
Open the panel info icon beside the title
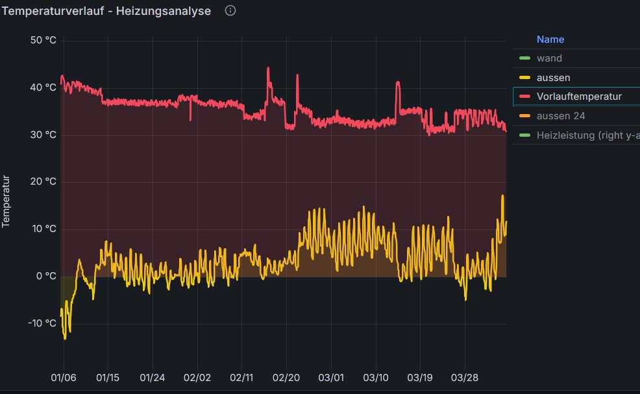point(230,10)
